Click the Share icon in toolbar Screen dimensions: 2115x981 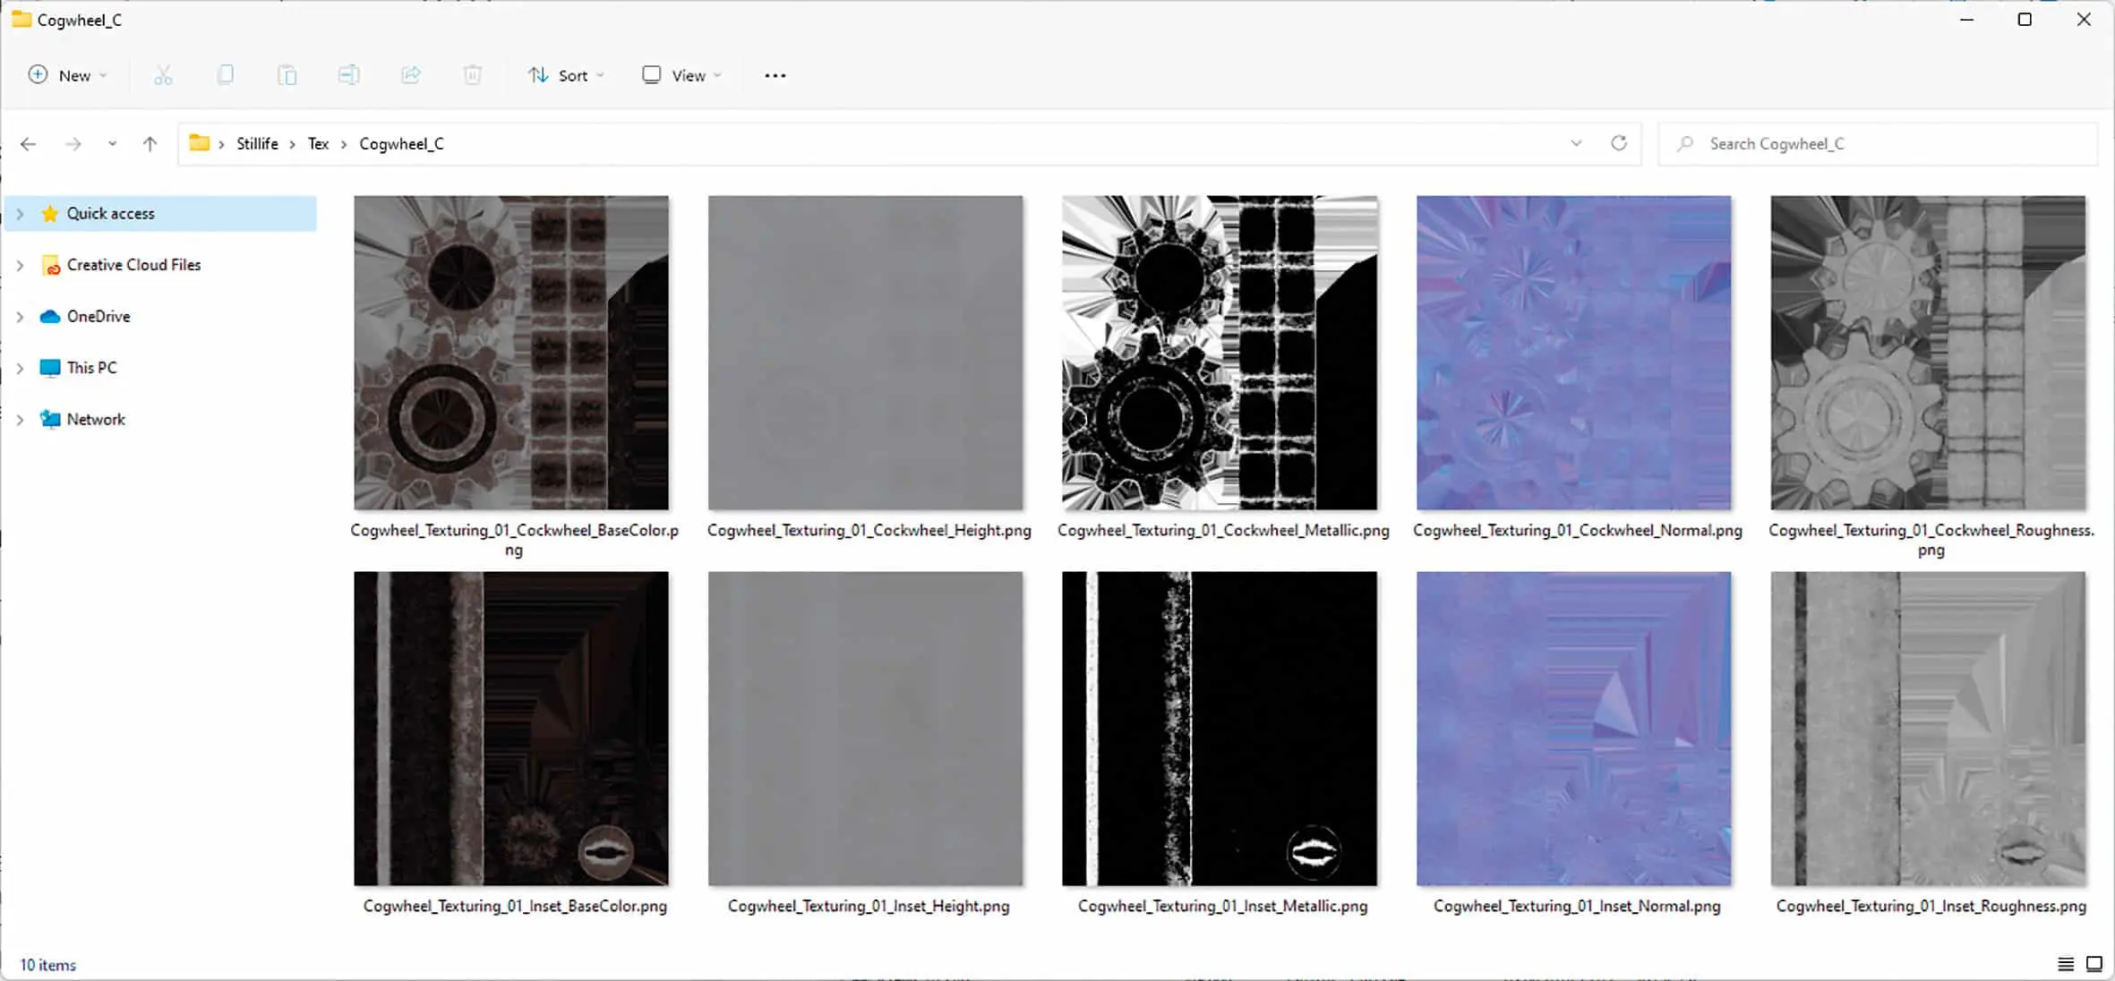pyautogui.click(x=411, y=75)
